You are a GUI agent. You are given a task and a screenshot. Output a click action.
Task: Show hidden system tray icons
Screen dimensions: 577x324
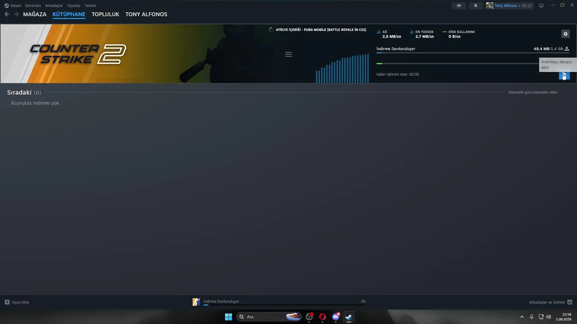click(x=522, y=317)
